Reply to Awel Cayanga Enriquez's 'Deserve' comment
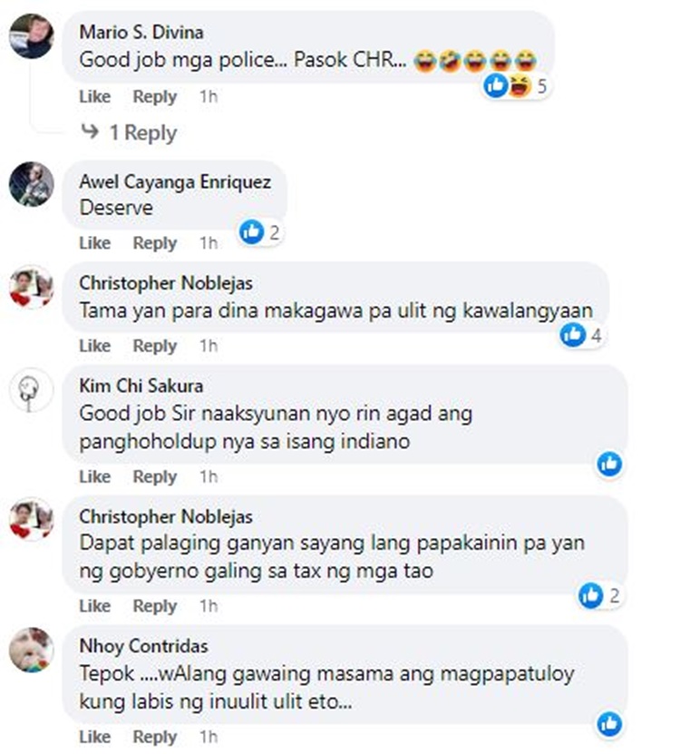Image resolution: width=680 pixels, height=754 pixels. [155, 243]
